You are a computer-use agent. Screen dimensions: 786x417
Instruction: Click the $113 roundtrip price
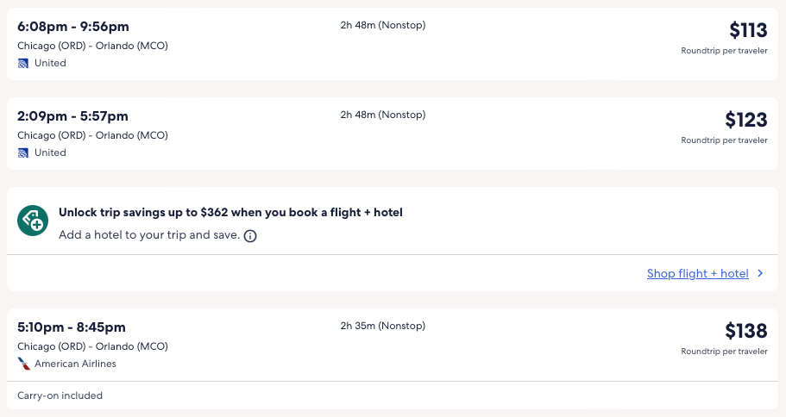click(747, 31)
